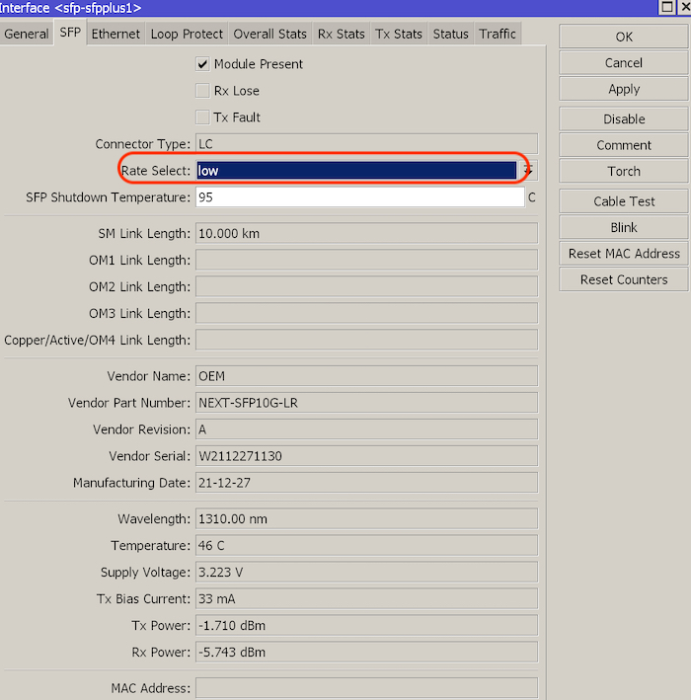Click the Vendor Part Number NEXT-SFP10G-LR
The width and height of the screenshot is (691, 700).
point(366,403)
